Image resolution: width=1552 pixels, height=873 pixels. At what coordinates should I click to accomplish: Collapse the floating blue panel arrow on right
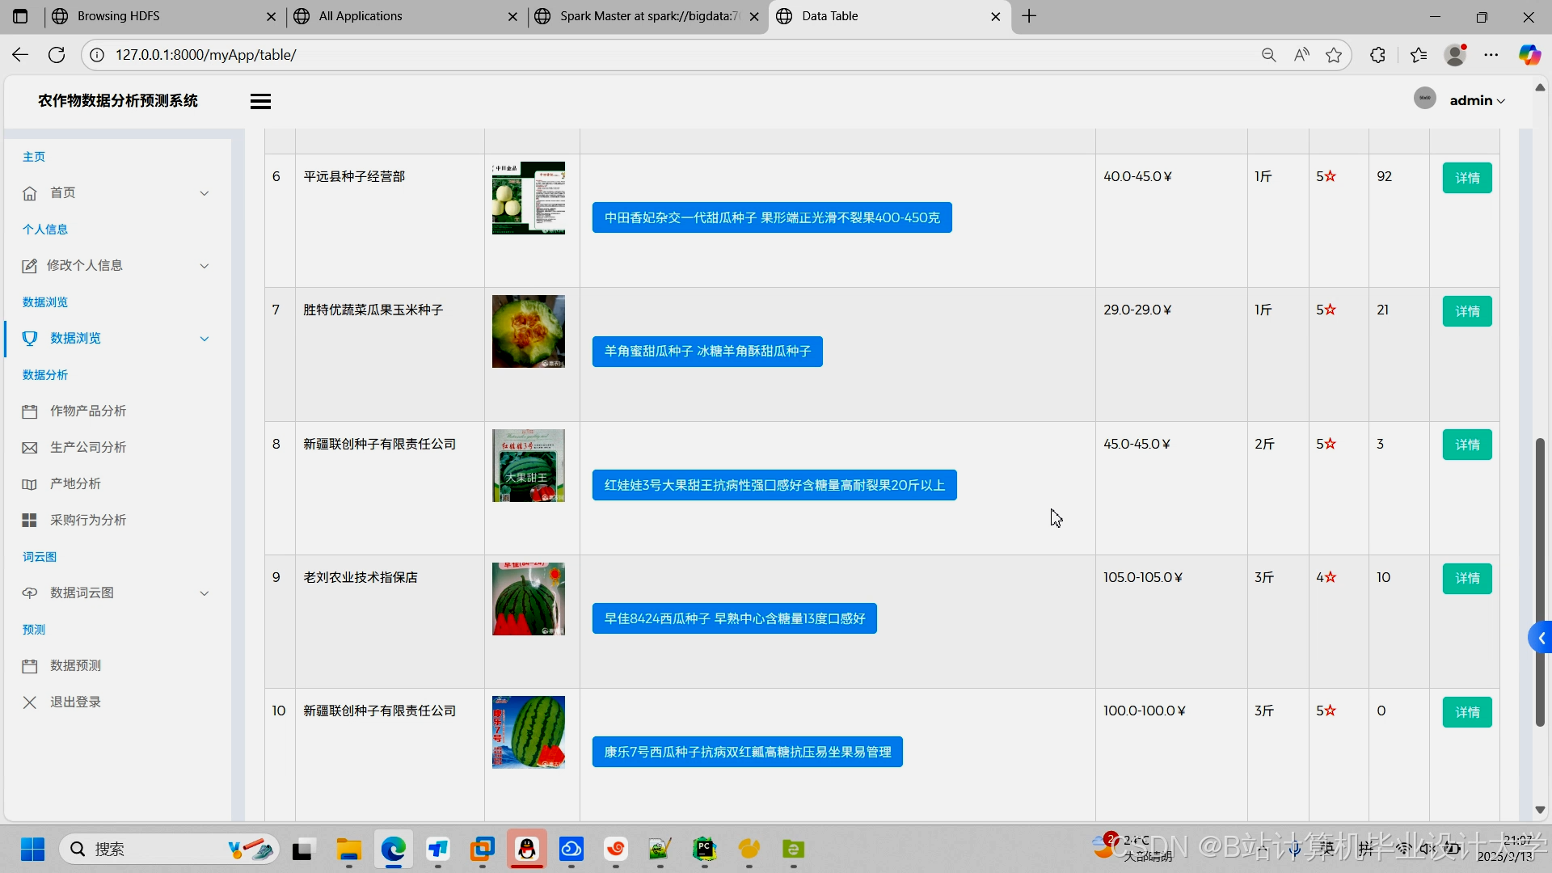[1541, 637]
